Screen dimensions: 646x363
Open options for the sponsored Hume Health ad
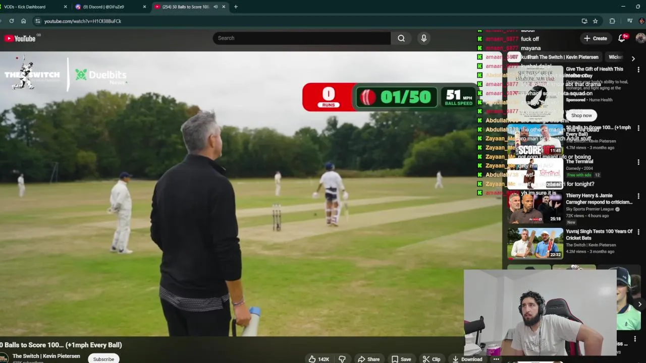point(638,70)
